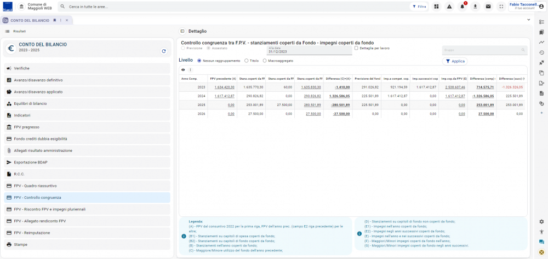The image size is (548, 259).
Task: Open the bookmarks icon in right sidebar
Action: (x=542, y=32)
